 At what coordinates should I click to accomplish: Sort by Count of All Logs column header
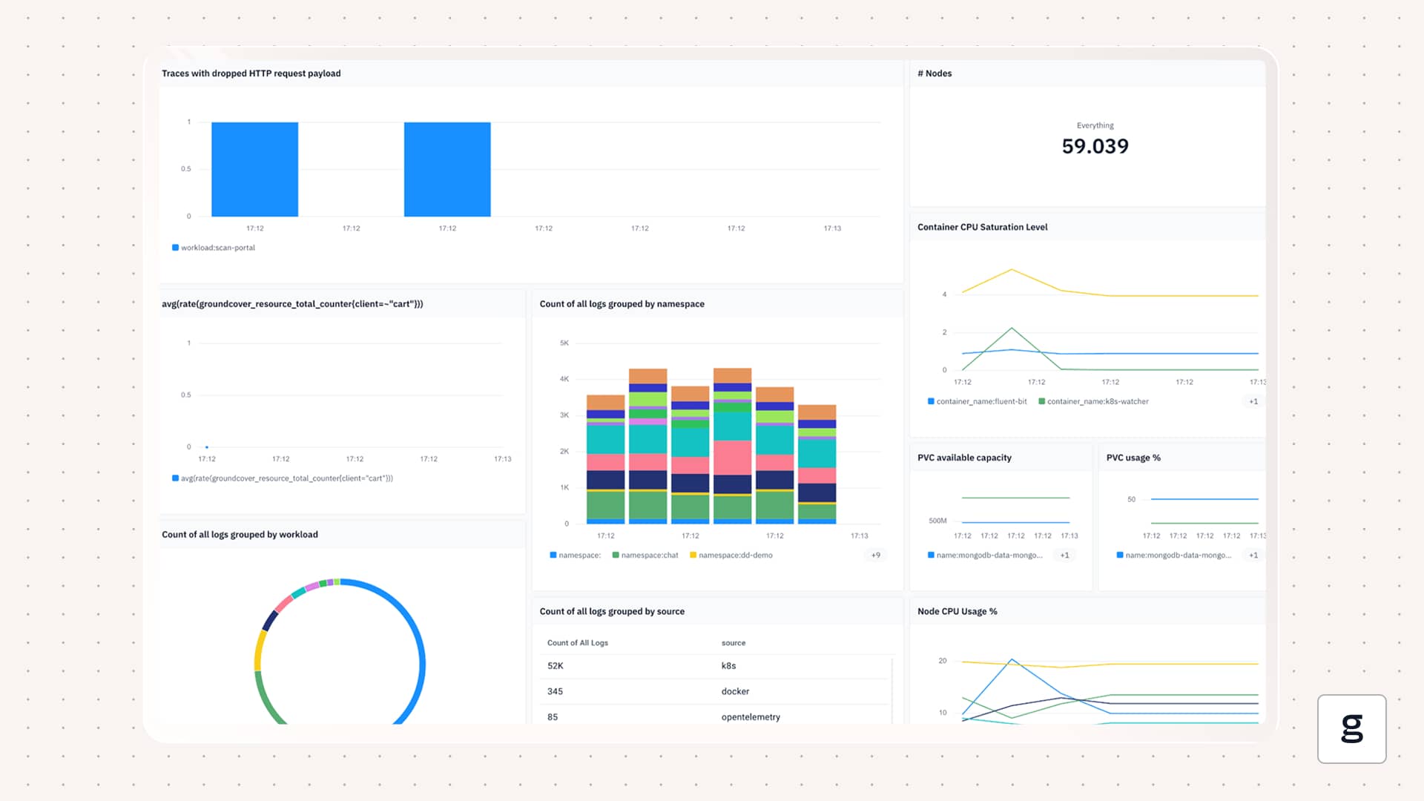click(577, 643)
